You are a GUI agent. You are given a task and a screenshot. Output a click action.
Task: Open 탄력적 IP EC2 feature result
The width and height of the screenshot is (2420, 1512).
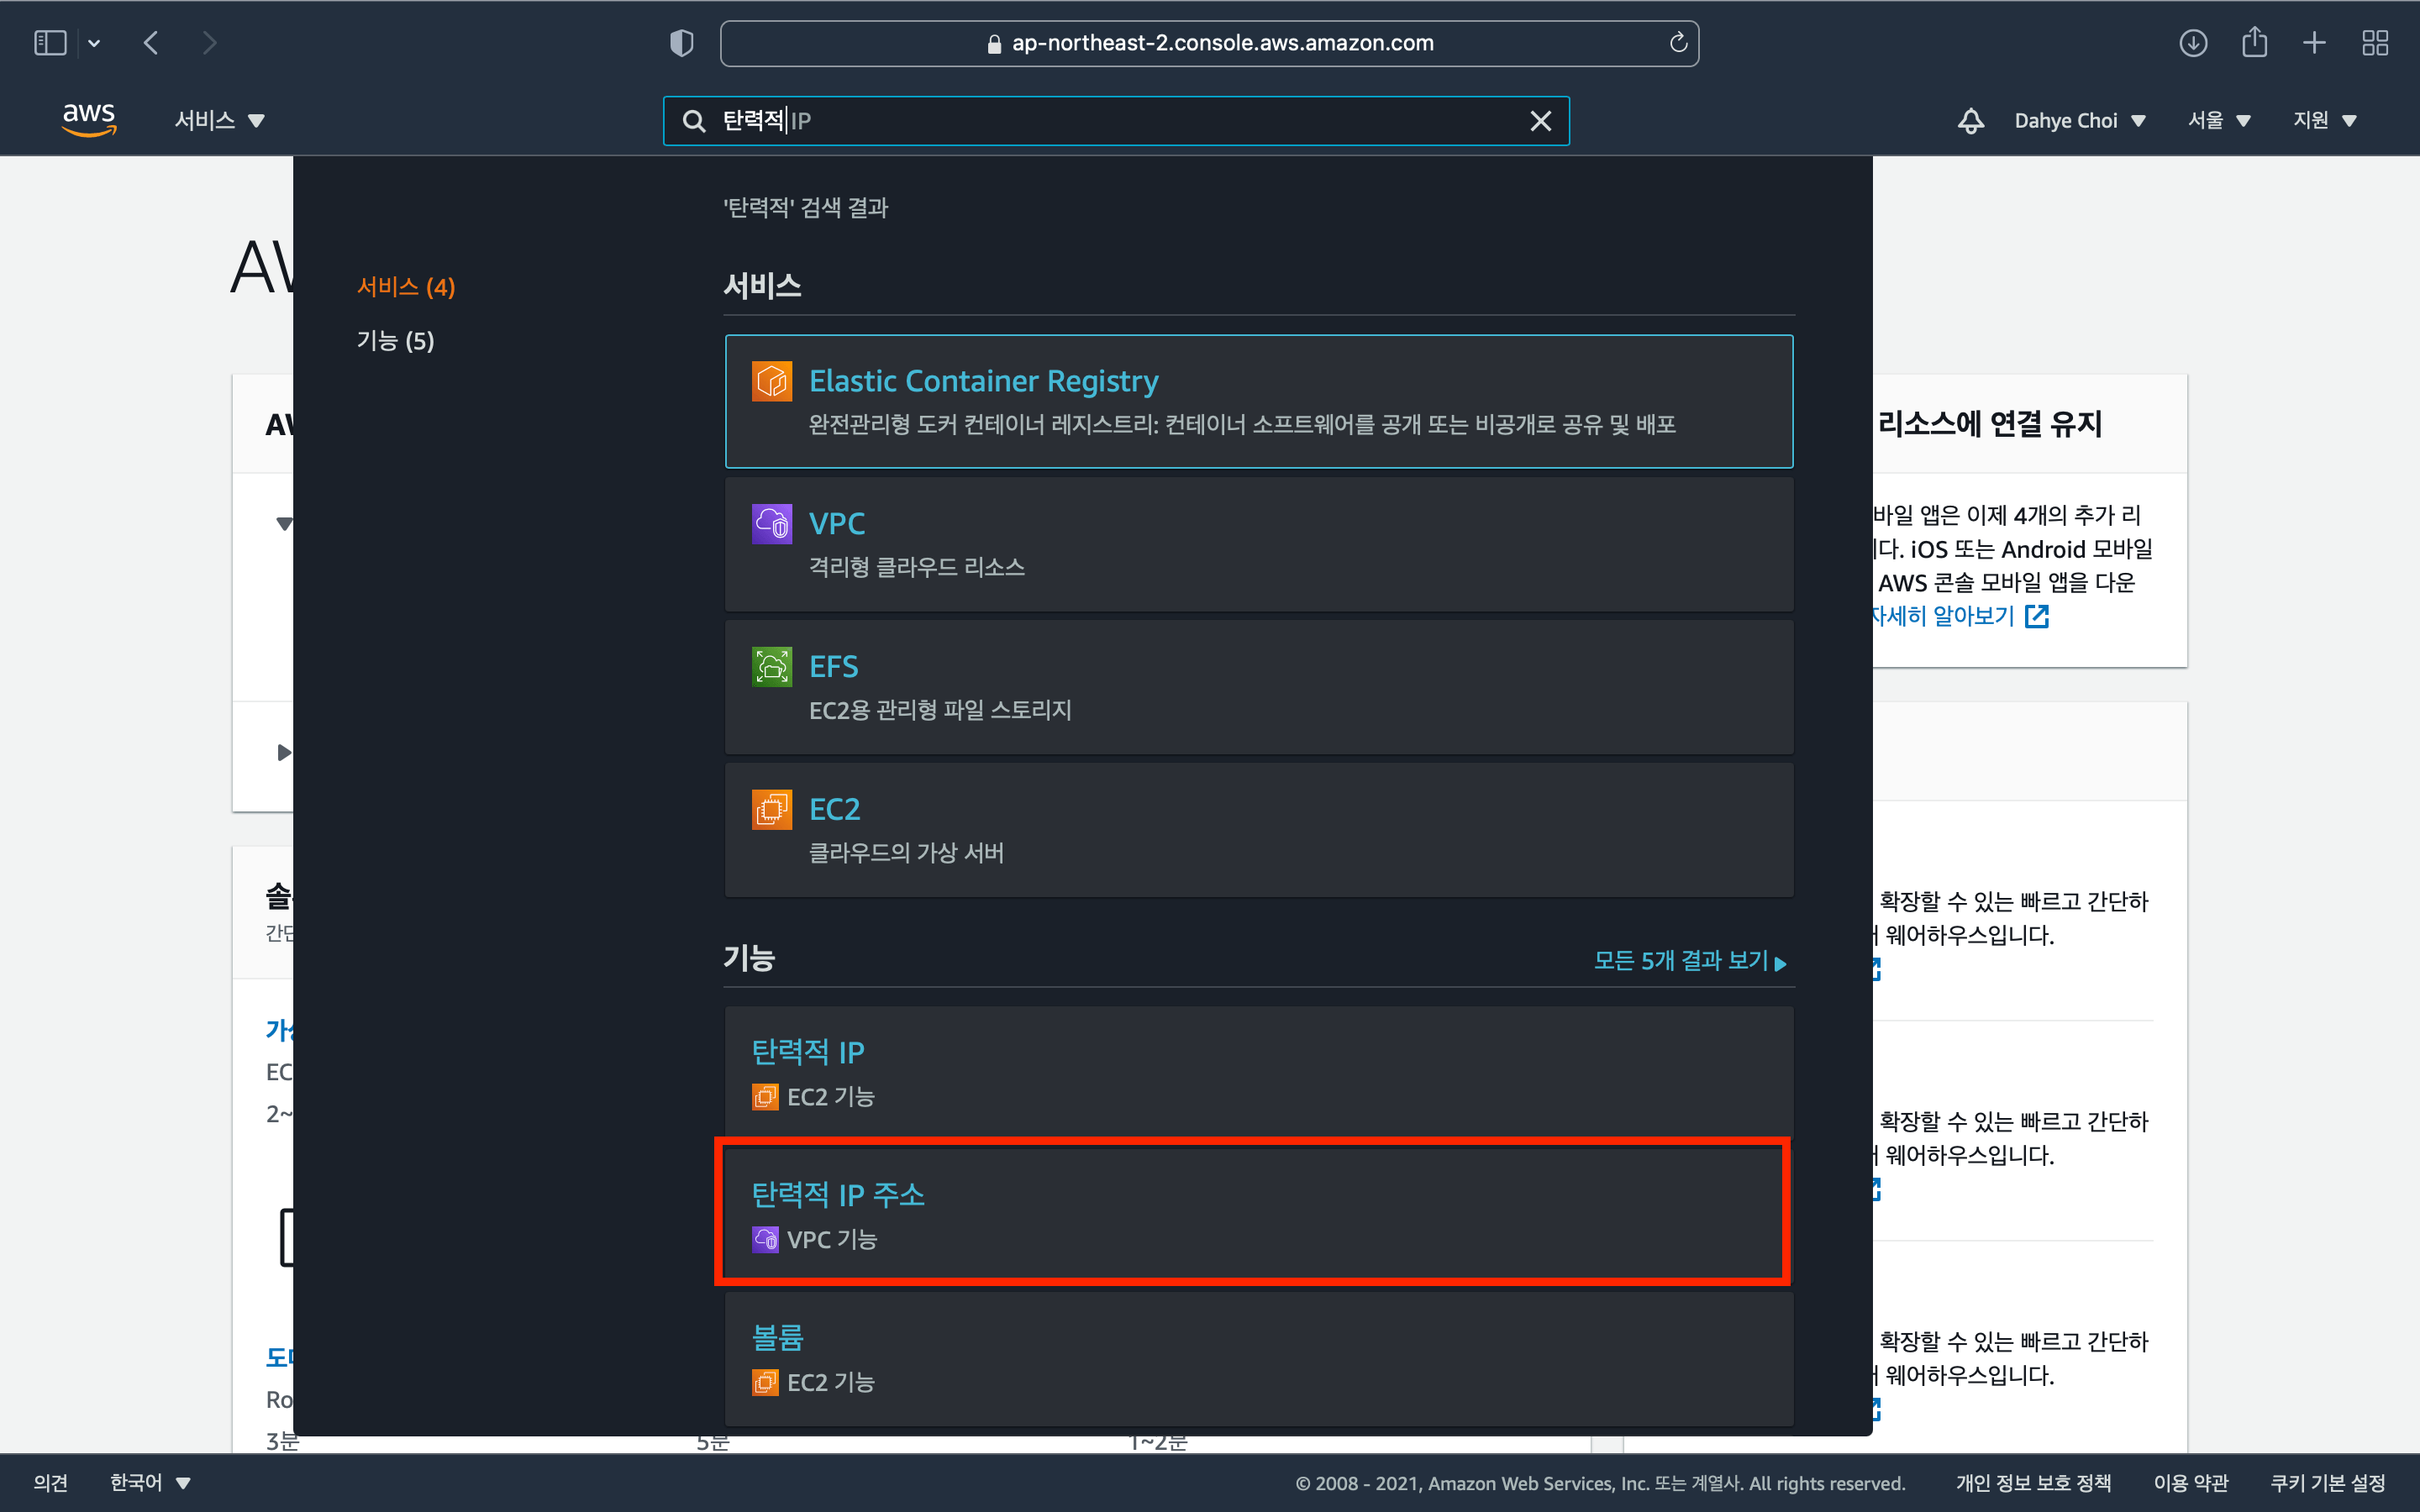(1258, 1073)
